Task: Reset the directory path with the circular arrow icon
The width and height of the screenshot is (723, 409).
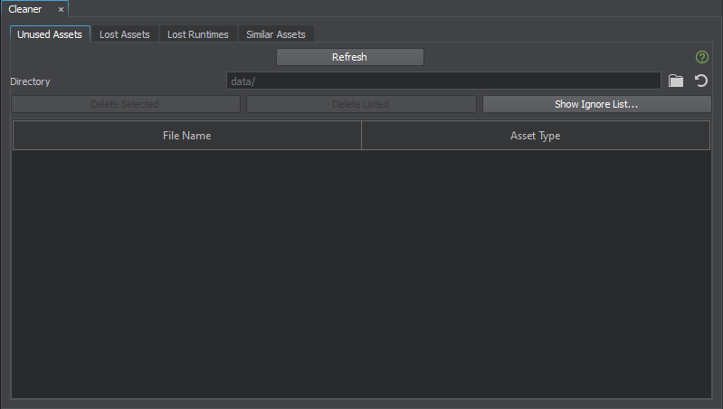Action: 700,81
